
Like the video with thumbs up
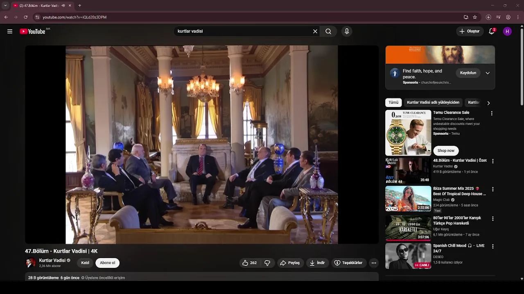pos(250,263)
